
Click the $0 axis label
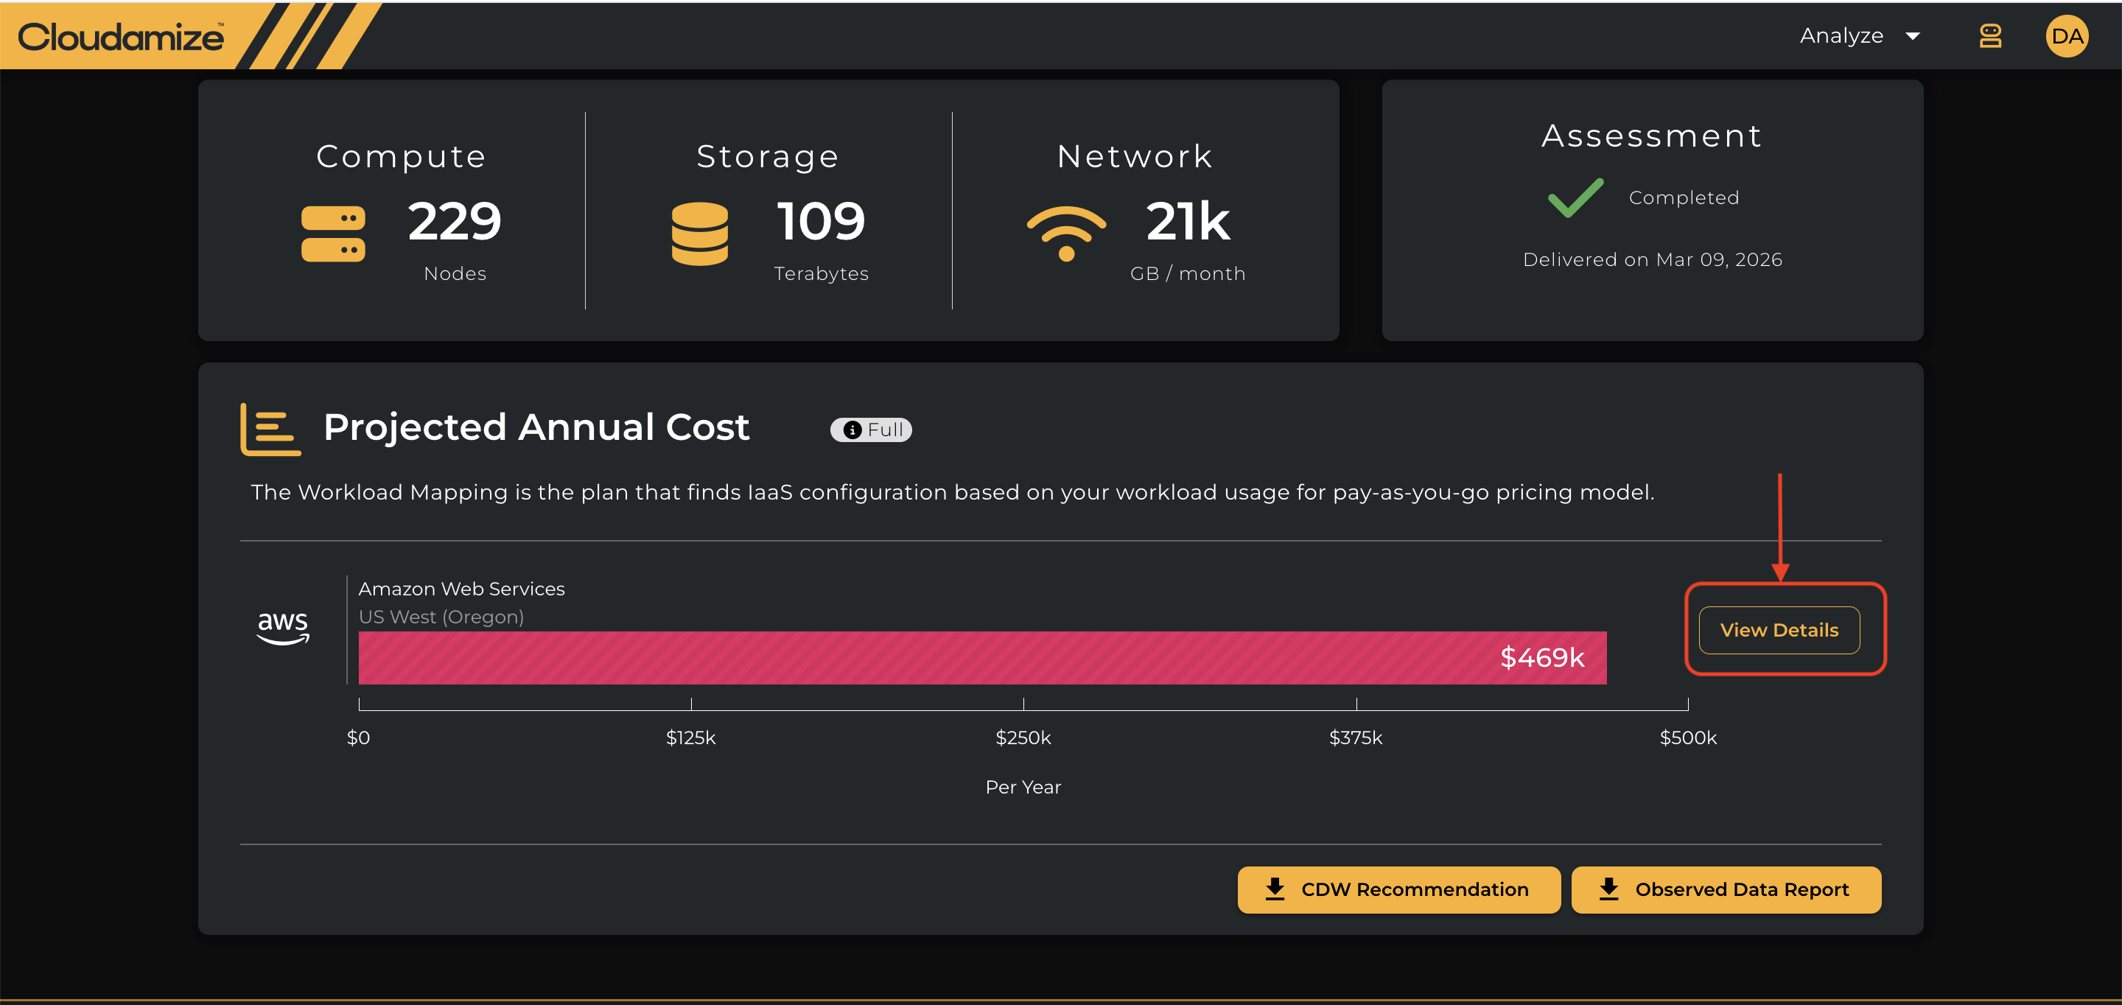tap(358, 738)
